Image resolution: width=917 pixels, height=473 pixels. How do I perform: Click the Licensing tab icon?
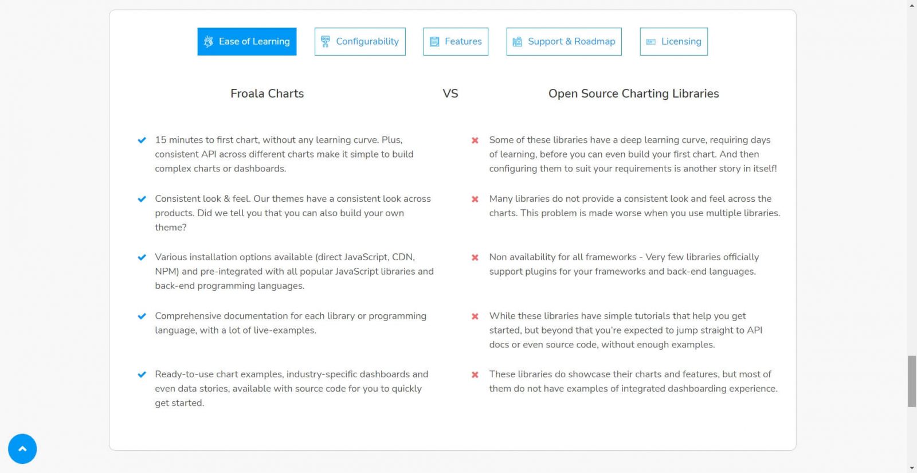[651, 41]
